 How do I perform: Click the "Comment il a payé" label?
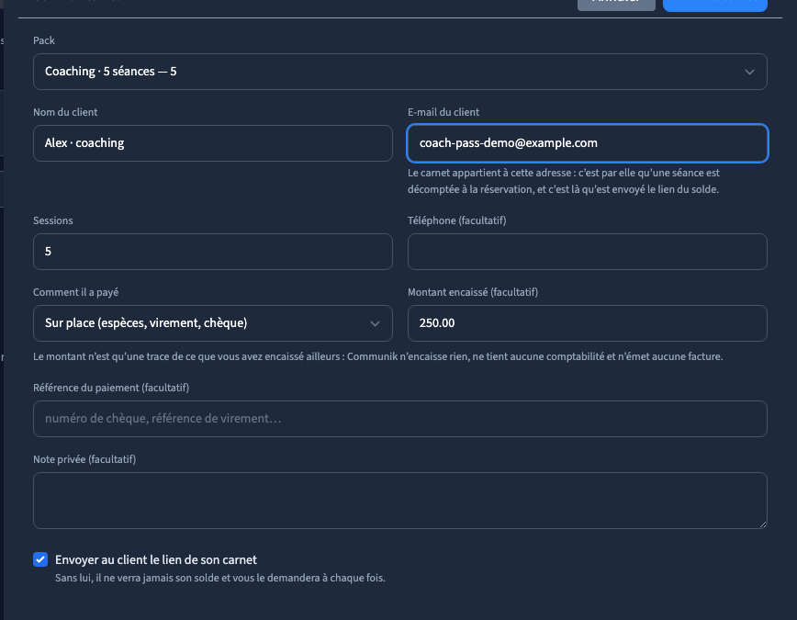pos(75,292)
